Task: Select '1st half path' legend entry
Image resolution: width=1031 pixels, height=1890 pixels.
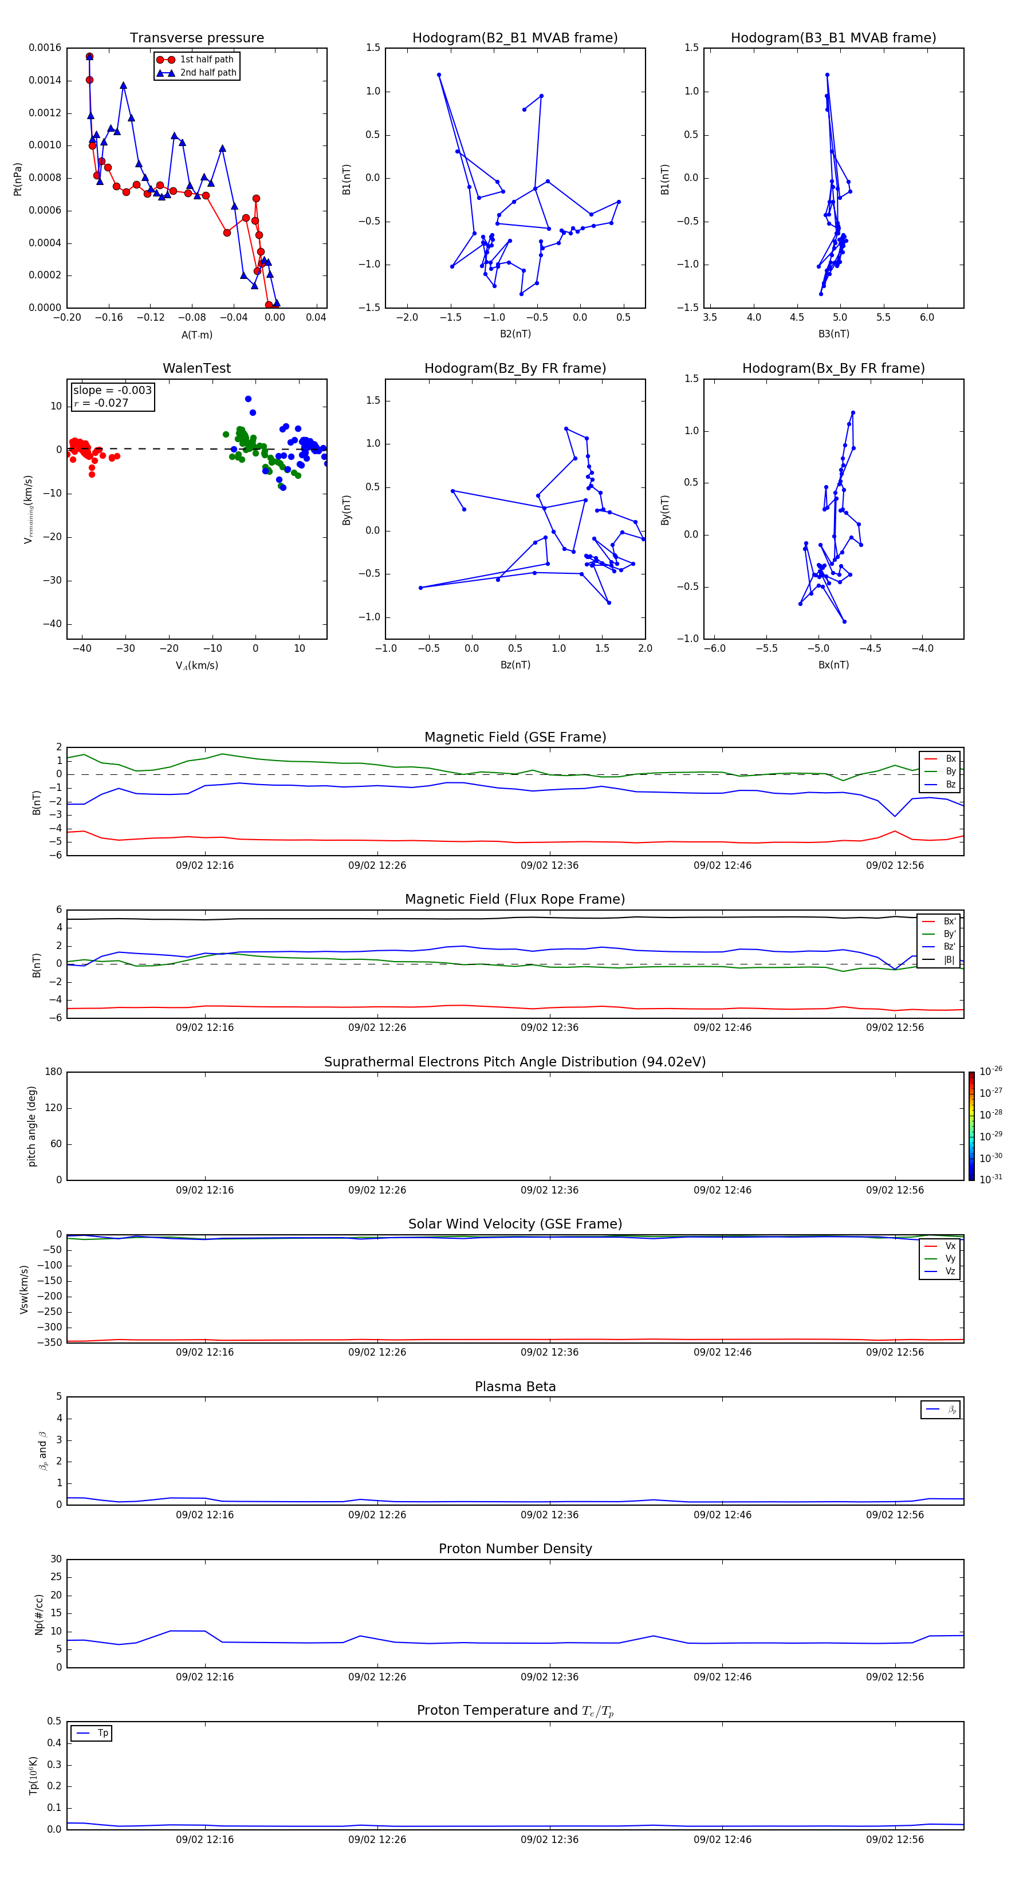Action: [x=195, y=60]
